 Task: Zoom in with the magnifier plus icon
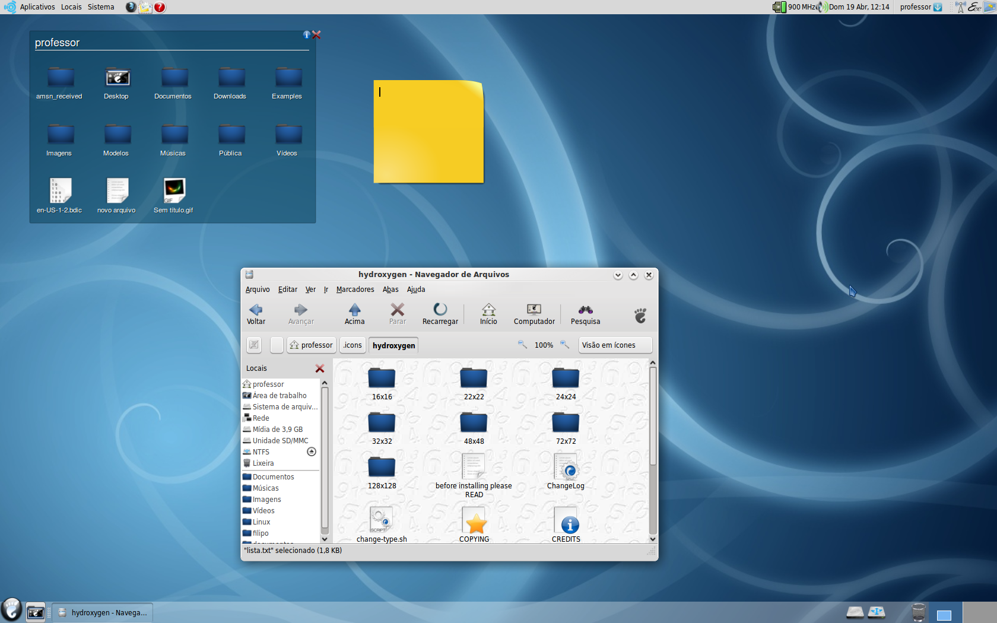pos(565,345)
